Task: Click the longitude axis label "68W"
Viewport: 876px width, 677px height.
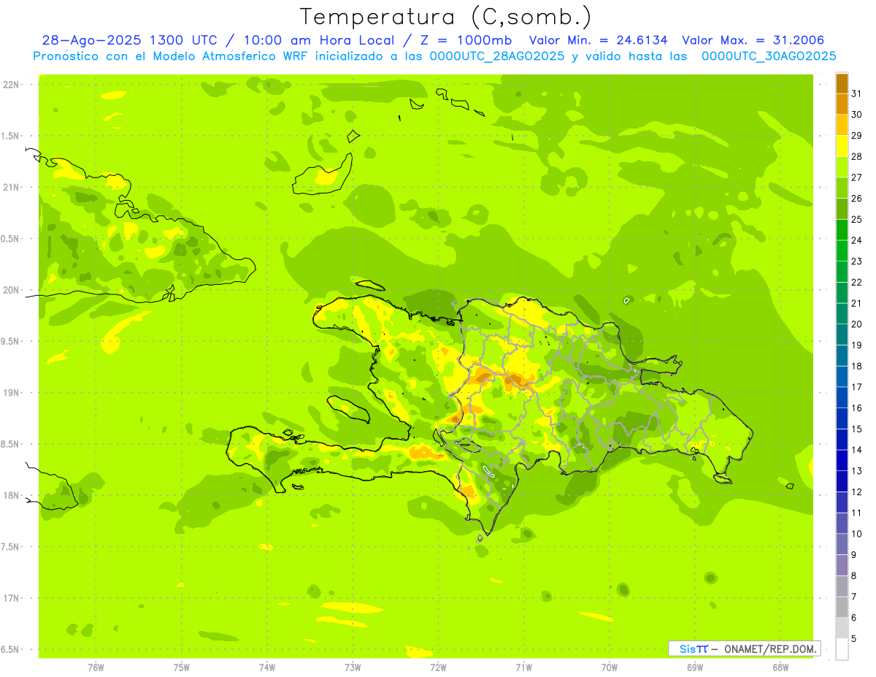Action: click(780, 668)
